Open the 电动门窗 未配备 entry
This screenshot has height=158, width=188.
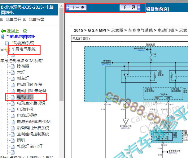(x=32, y=91)
